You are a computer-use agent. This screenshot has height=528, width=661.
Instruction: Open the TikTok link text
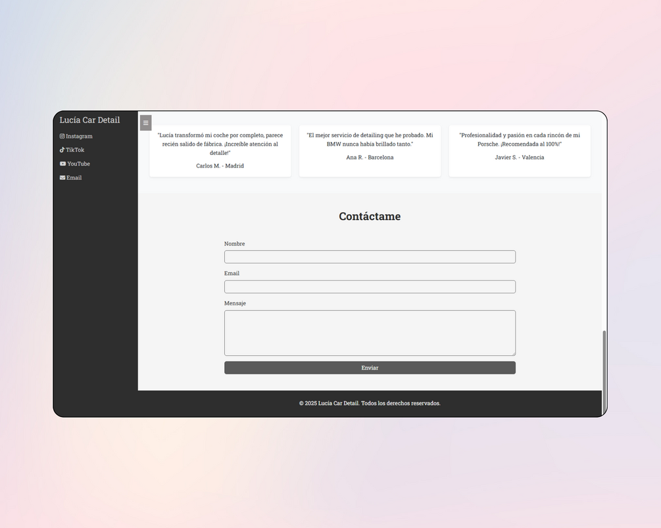pyautogui.click(x=74, y=150)
